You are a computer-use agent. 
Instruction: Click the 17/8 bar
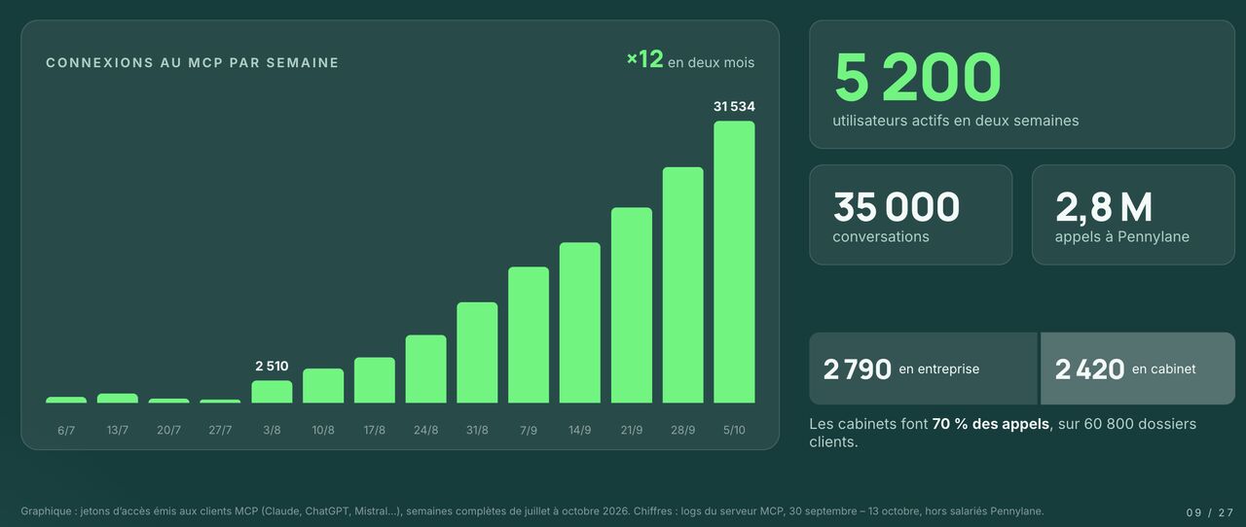[375, 380]
